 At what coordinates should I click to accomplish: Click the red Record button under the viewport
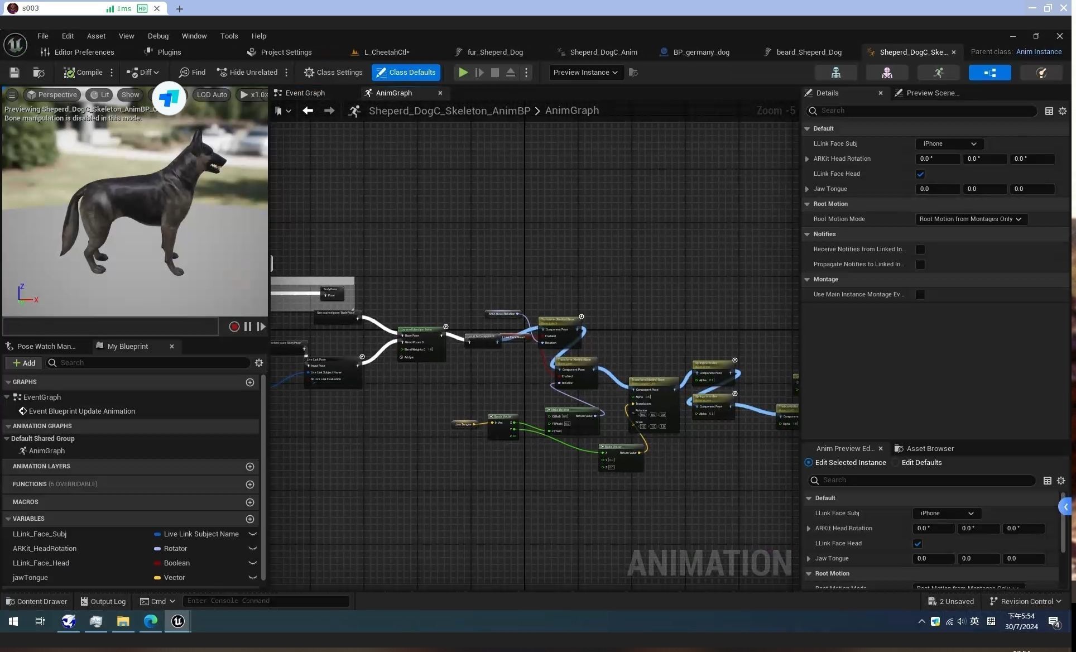(x=234, y=327)
